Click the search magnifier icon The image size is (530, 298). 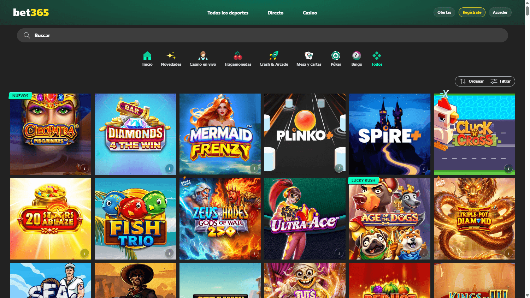pos(26,35)
